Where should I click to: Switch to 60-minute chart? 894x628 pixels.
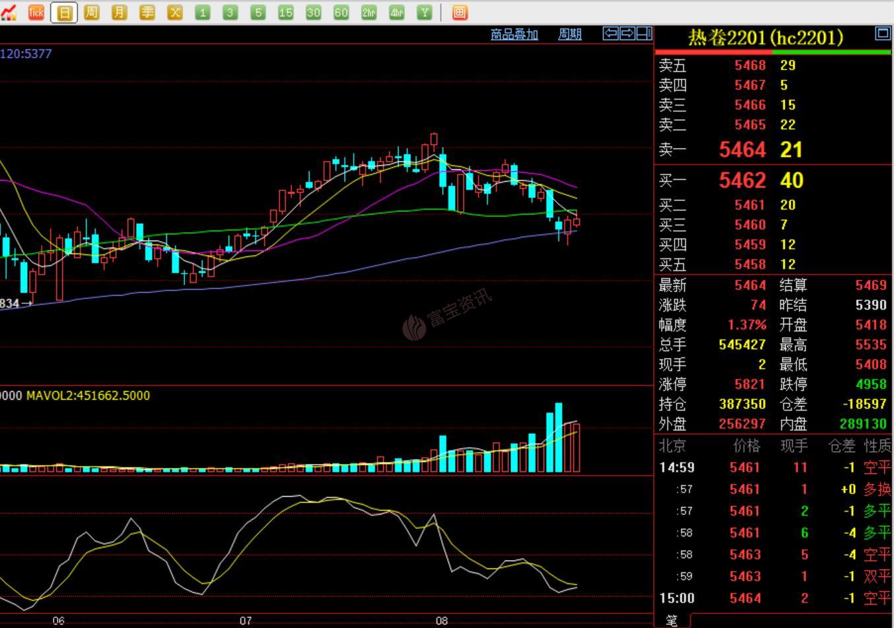point(341,12)
